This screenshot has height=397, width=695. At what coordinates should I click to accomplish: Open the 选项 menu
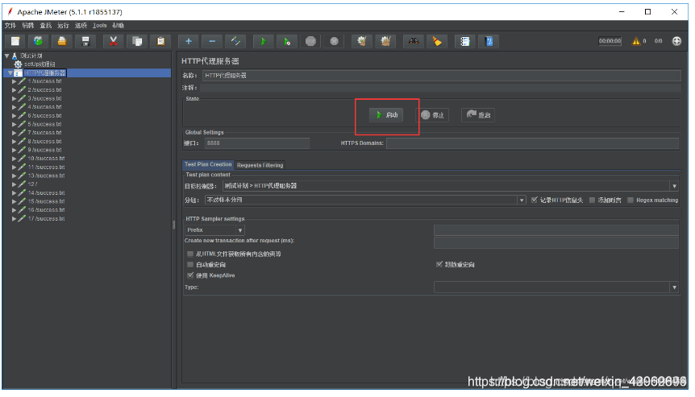click(x=81, y=26)
